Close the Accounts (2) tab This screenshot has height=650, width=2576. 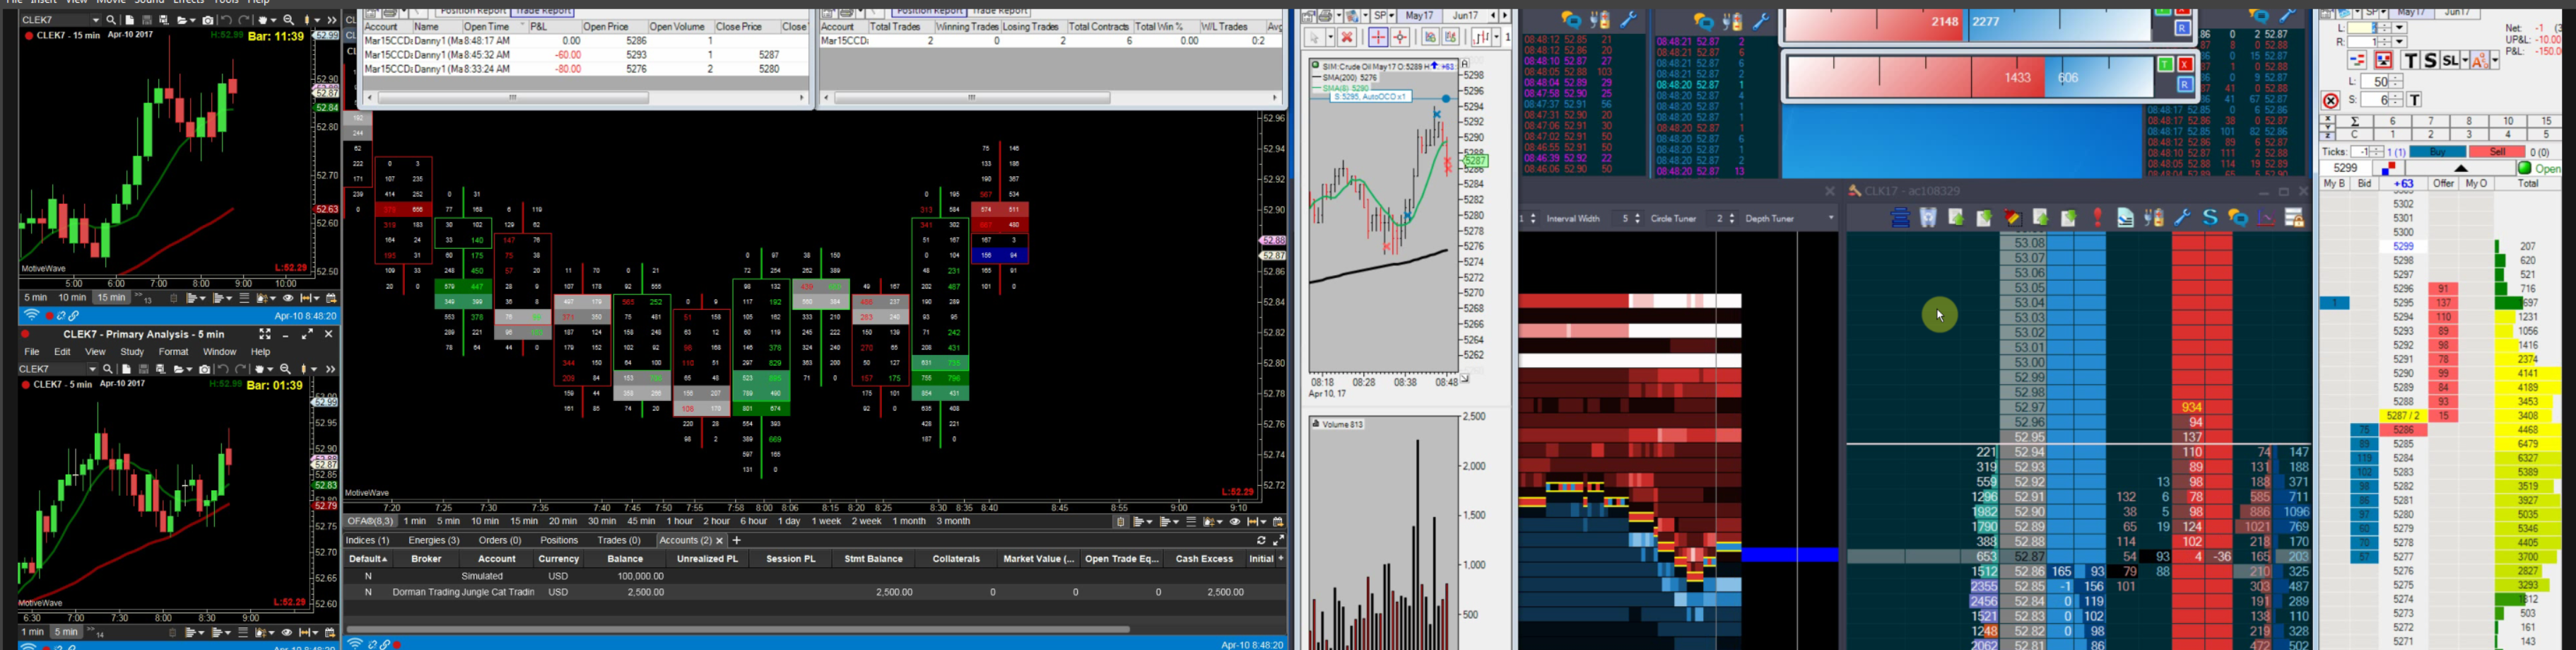tap(719, 541)
